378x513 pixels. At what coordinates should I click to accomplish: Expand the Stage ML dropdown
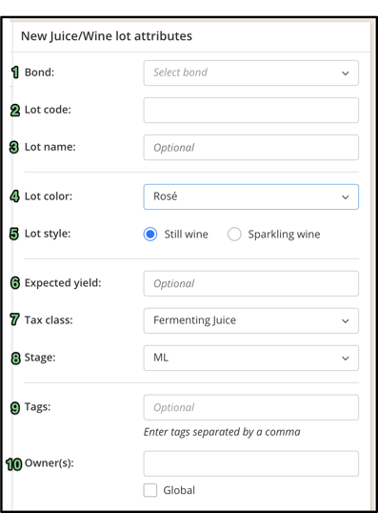(x=251, y=358)
